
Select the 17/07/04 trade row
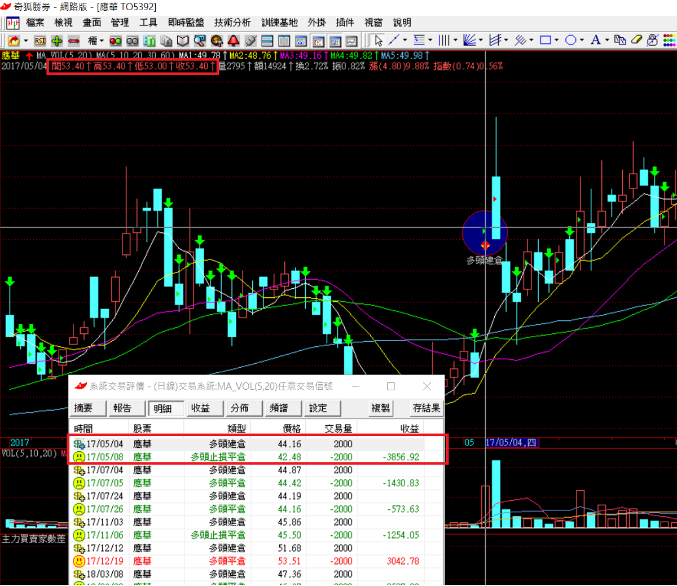click(256, 470)
